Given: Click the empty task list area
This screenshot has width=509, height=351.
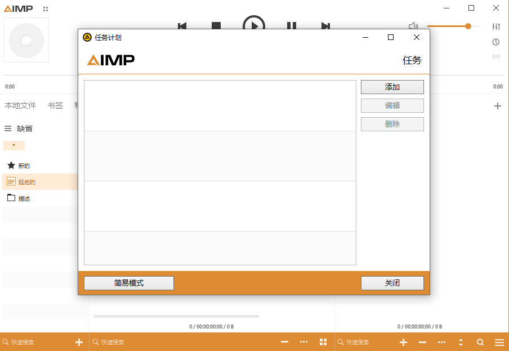Looking at the screenshot, I should [220, 172].
